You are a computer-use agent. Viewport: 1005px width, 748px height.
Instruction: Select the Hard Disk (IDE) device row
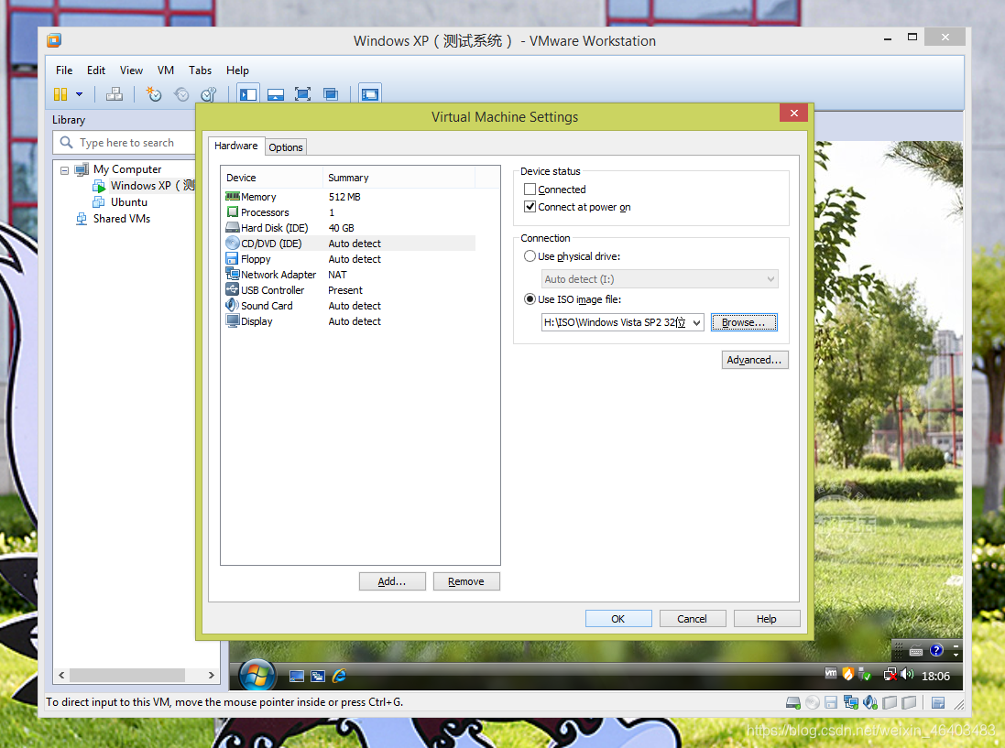pos(350,228)
